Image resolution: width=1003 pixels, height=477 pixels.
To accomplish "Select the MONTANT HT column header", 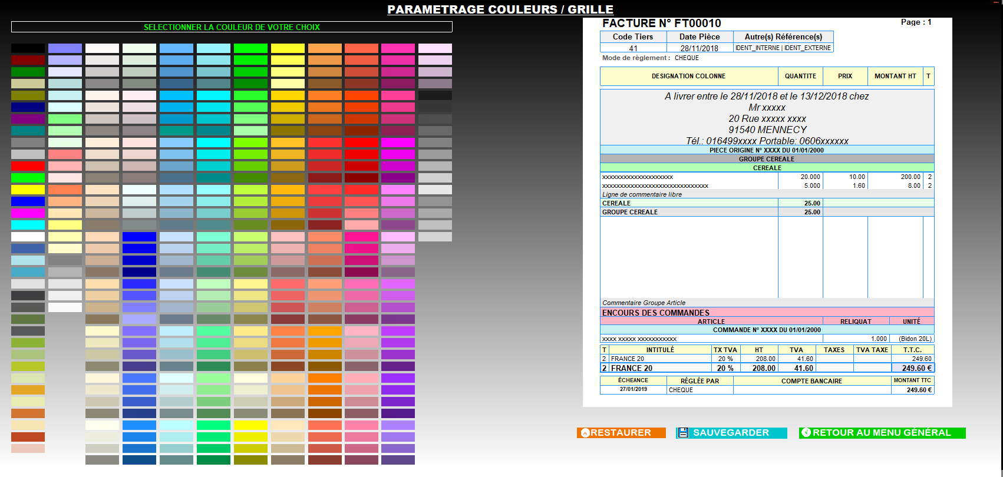I will click(x=895, y=76).
